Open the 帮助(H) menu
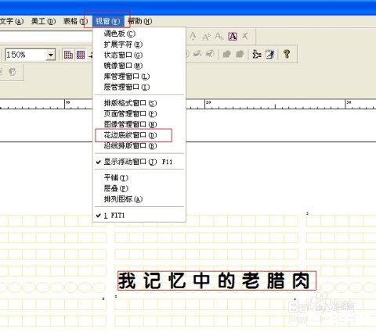 (x=139, y=21)
